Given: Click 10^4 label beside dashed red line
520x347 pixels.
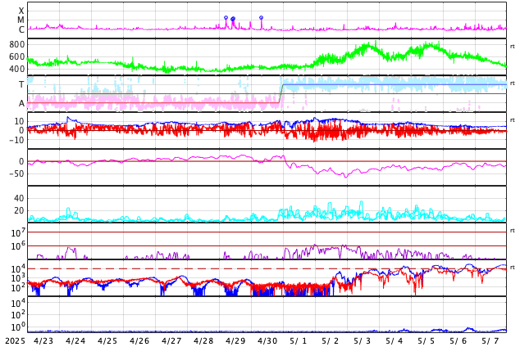Looking at the screenshot, I should tap(18, 268).
